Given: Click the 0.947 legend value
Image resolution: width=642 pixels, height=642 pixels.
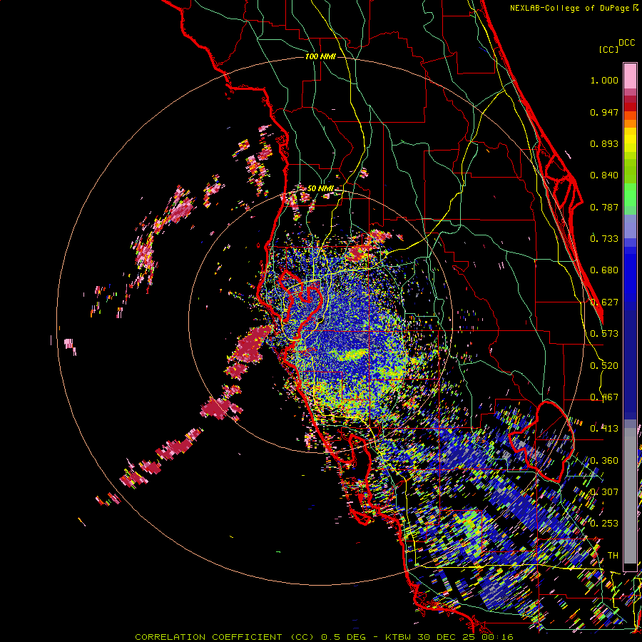Looking at the screenshot, I should 604,112.
